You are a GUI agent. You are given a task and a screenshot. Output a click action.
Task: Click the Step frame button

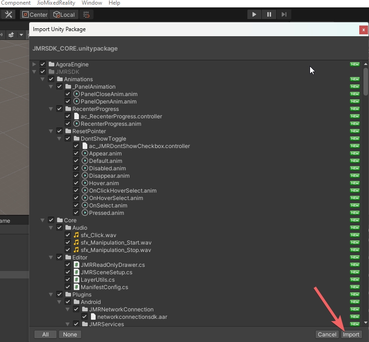click(x=284, y=14)
